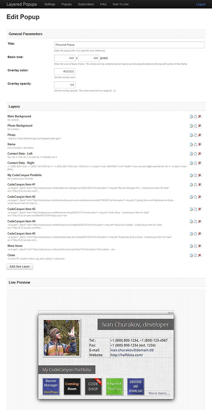
Task: Duplicate the My CodeCanyon Portfolio layer
Action: (x=196, y=175)
